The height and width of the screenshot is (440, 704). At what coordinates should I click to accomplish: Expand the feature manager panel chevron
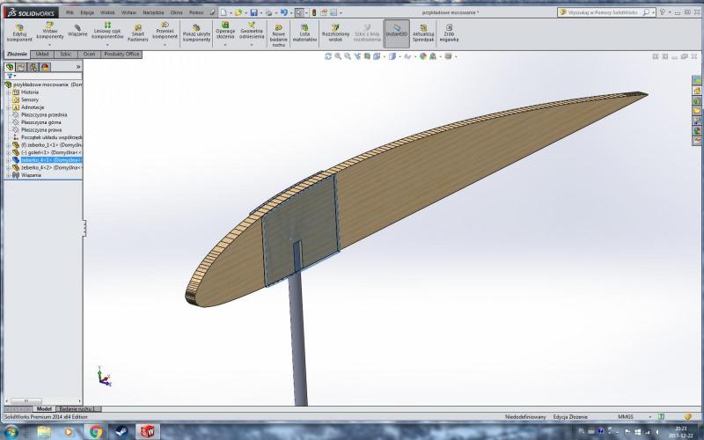click(78, 66)
